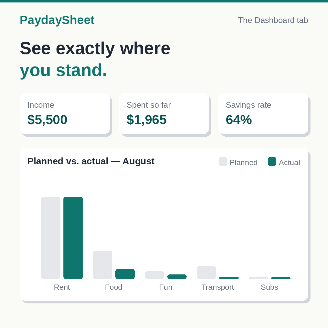Click the planned Fun bar

[154, 275]
